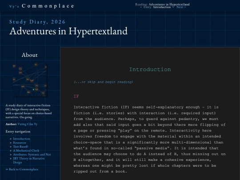Open the Introduction entry in the header breadcrumb

(162, 7)
